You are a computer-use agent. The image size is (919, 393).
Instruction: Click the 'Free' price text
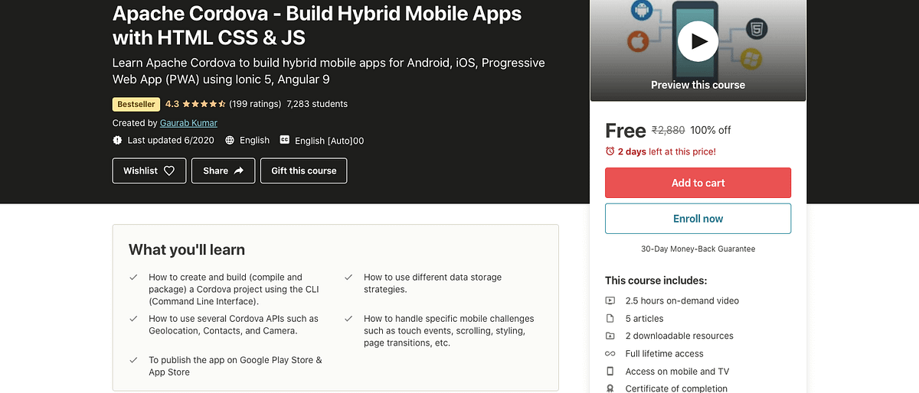coord(626,131)
